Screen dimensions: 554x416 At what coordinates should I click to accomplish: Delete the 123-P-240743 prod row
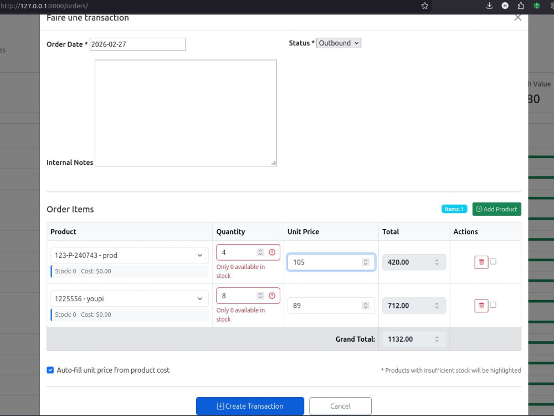(x=481, y=262)
